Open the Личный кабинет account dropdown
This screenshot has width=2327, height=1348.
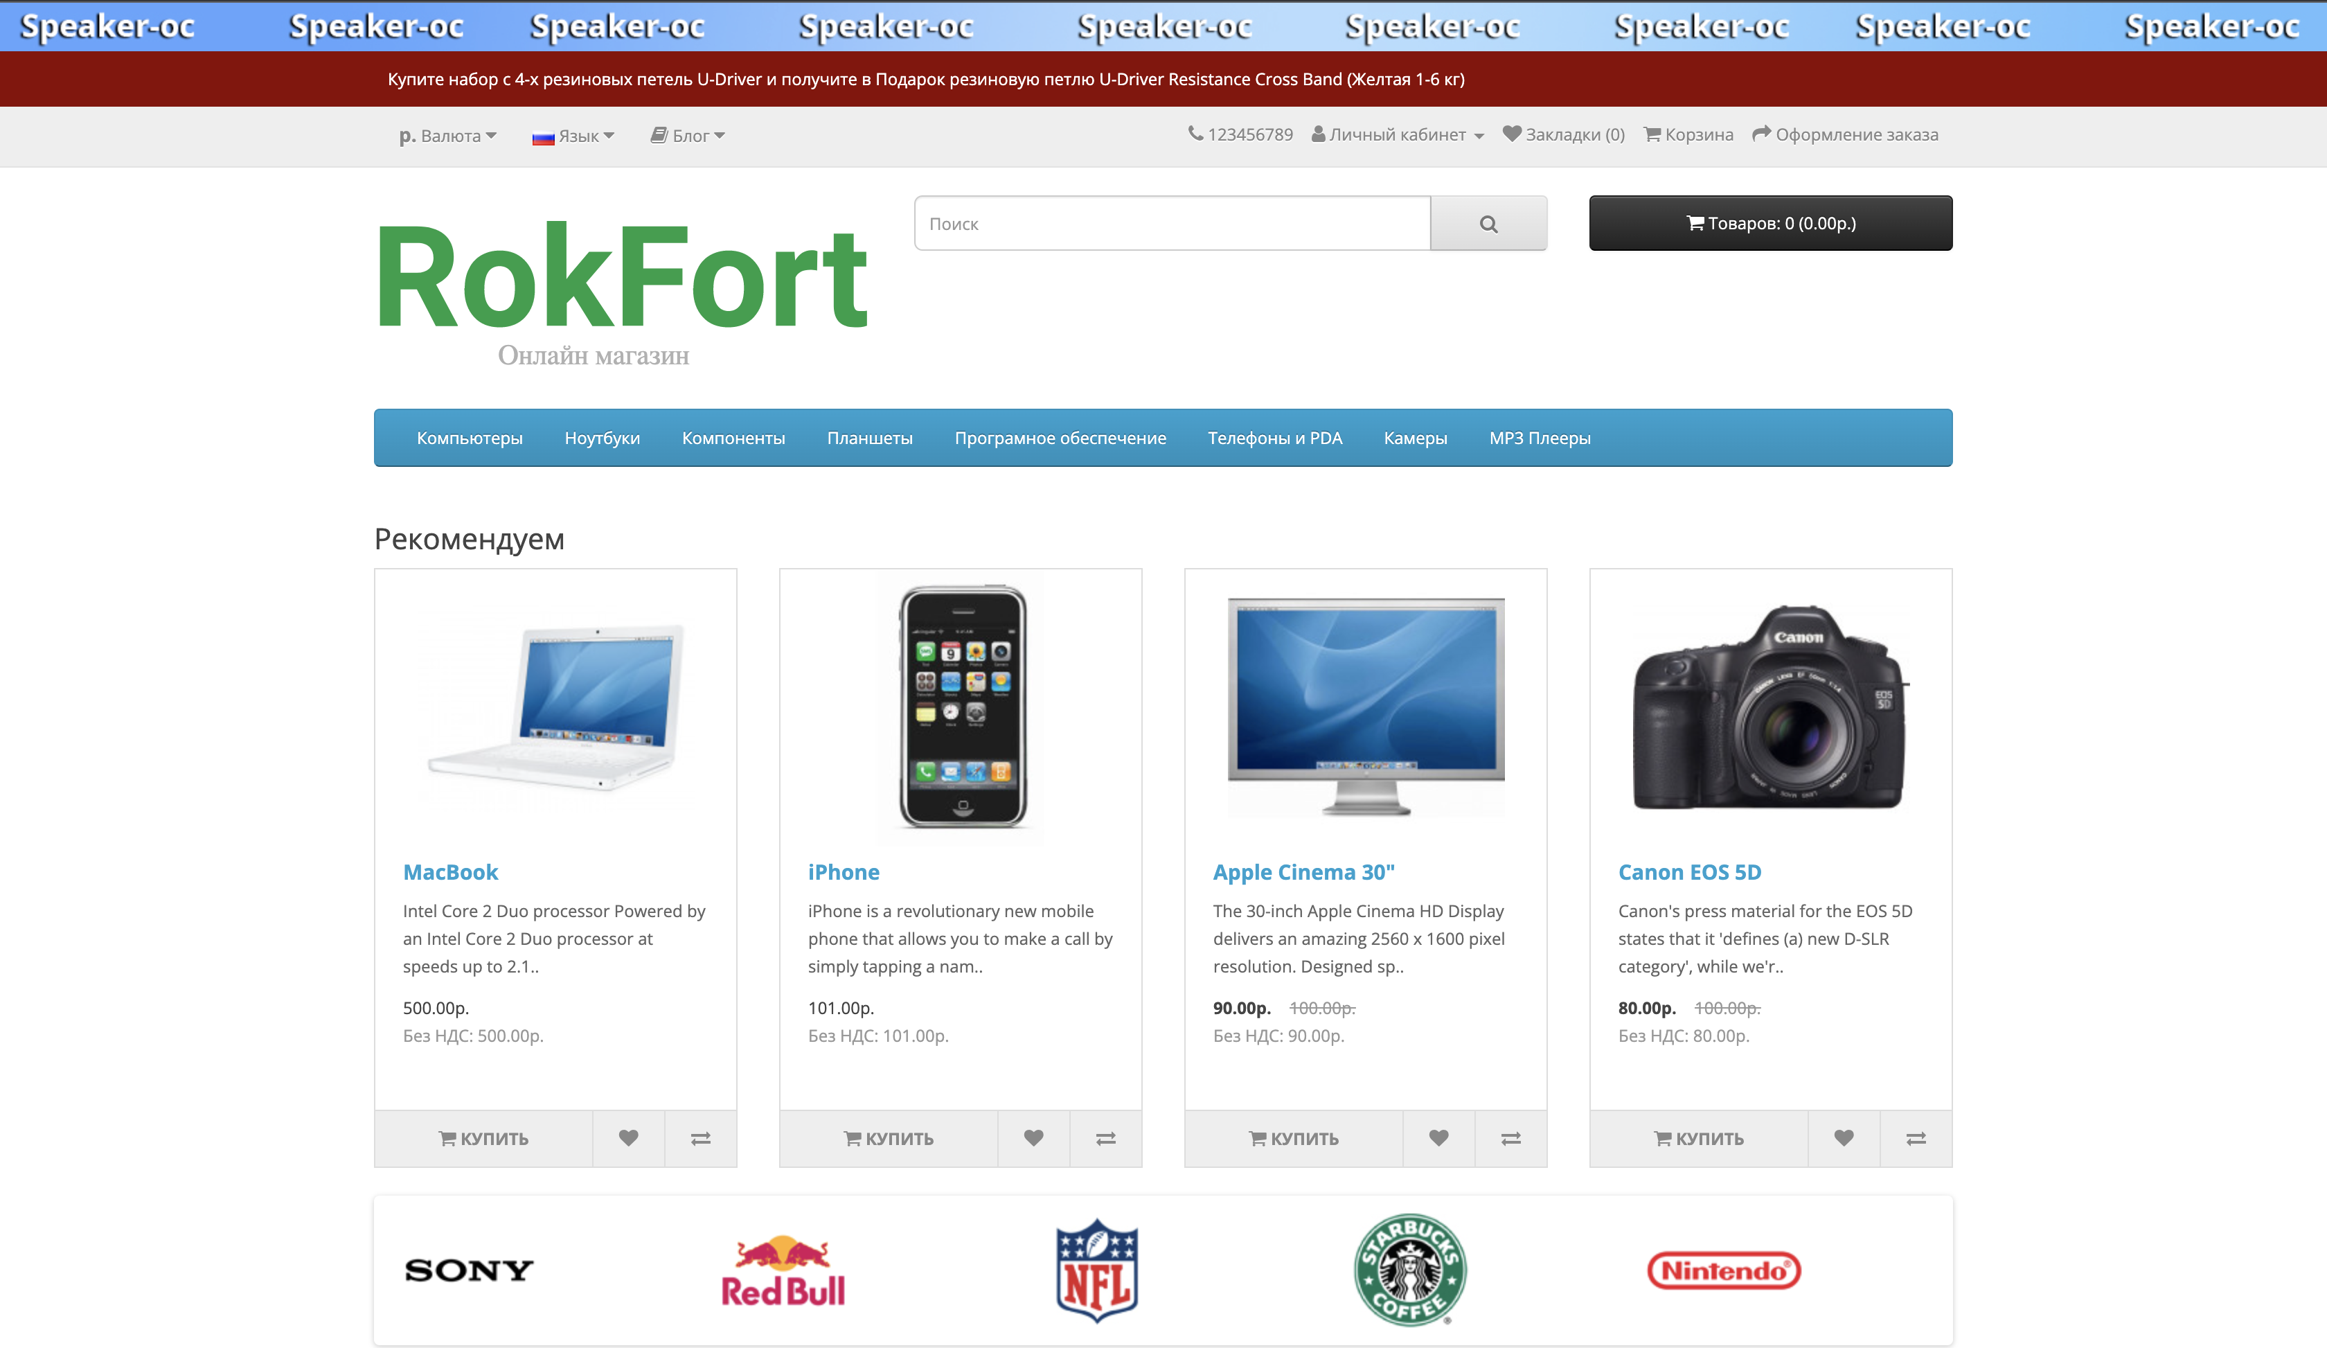tap(1397, 135)
